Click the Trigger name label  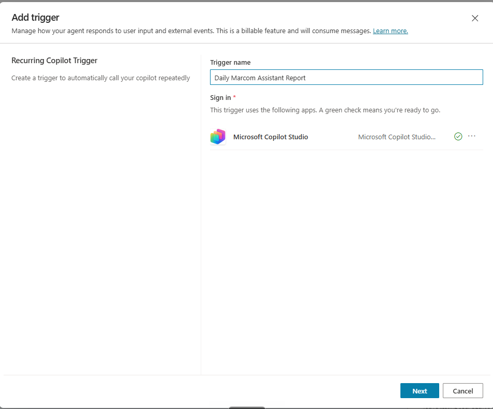point(230,62)
